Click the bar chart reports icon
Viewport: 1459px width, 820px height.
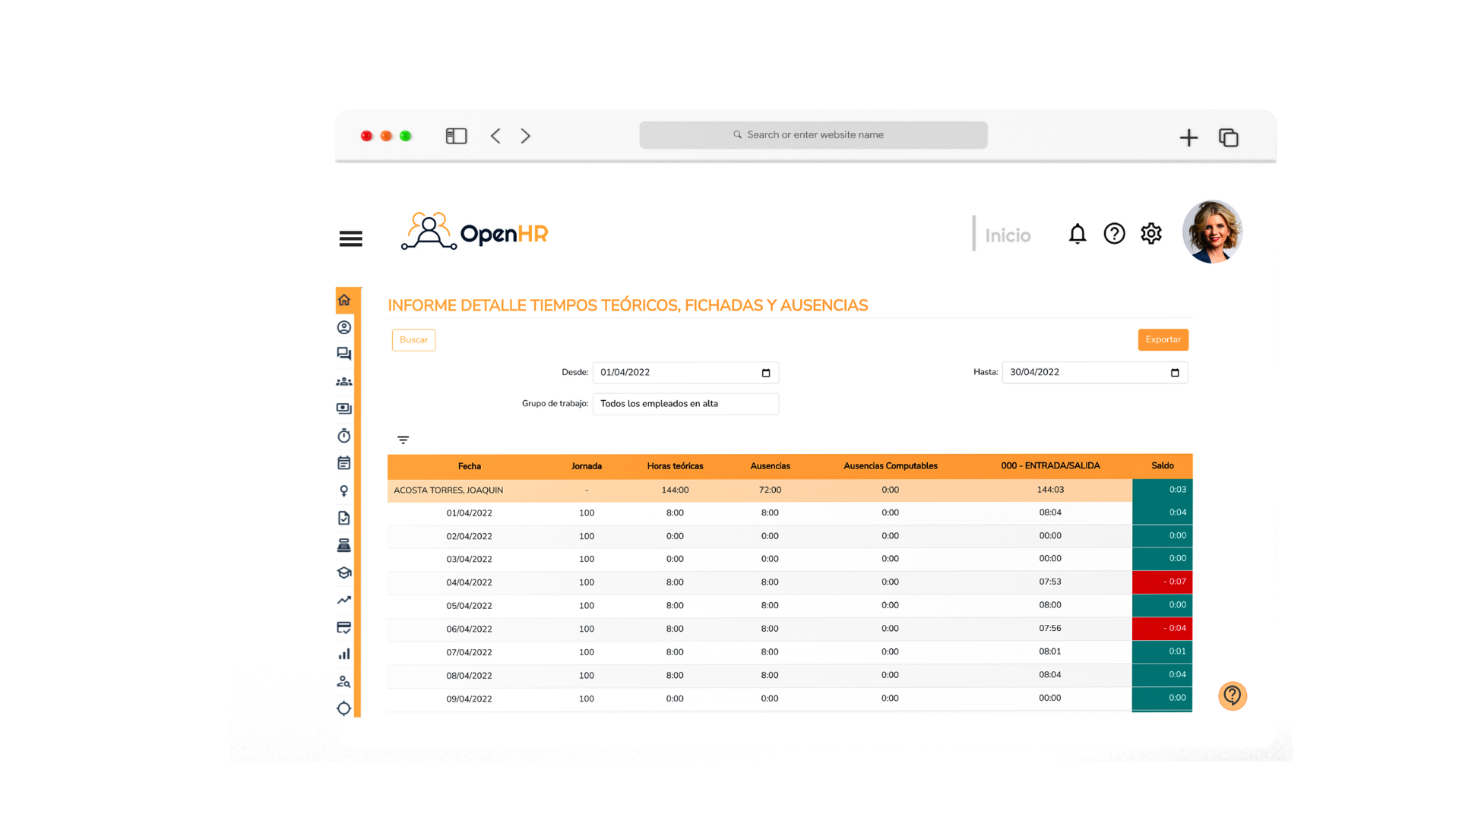click(x=344, y=654)
